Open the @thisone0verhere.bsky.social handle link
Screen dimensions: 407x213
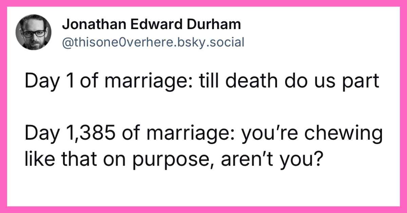click(x=153, y=42)
